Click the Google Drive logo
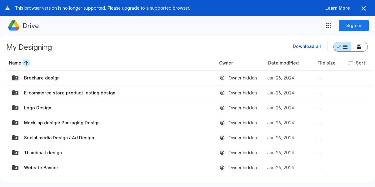The width and height of the screenshot is (375, 187). 14,26
